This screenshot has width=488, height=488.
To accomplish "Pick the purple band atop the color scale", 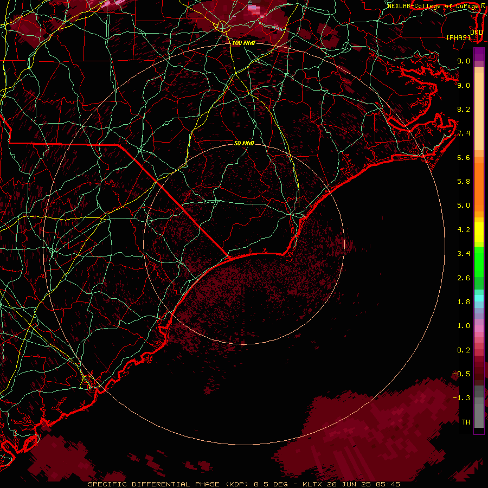I will point(479,55).
